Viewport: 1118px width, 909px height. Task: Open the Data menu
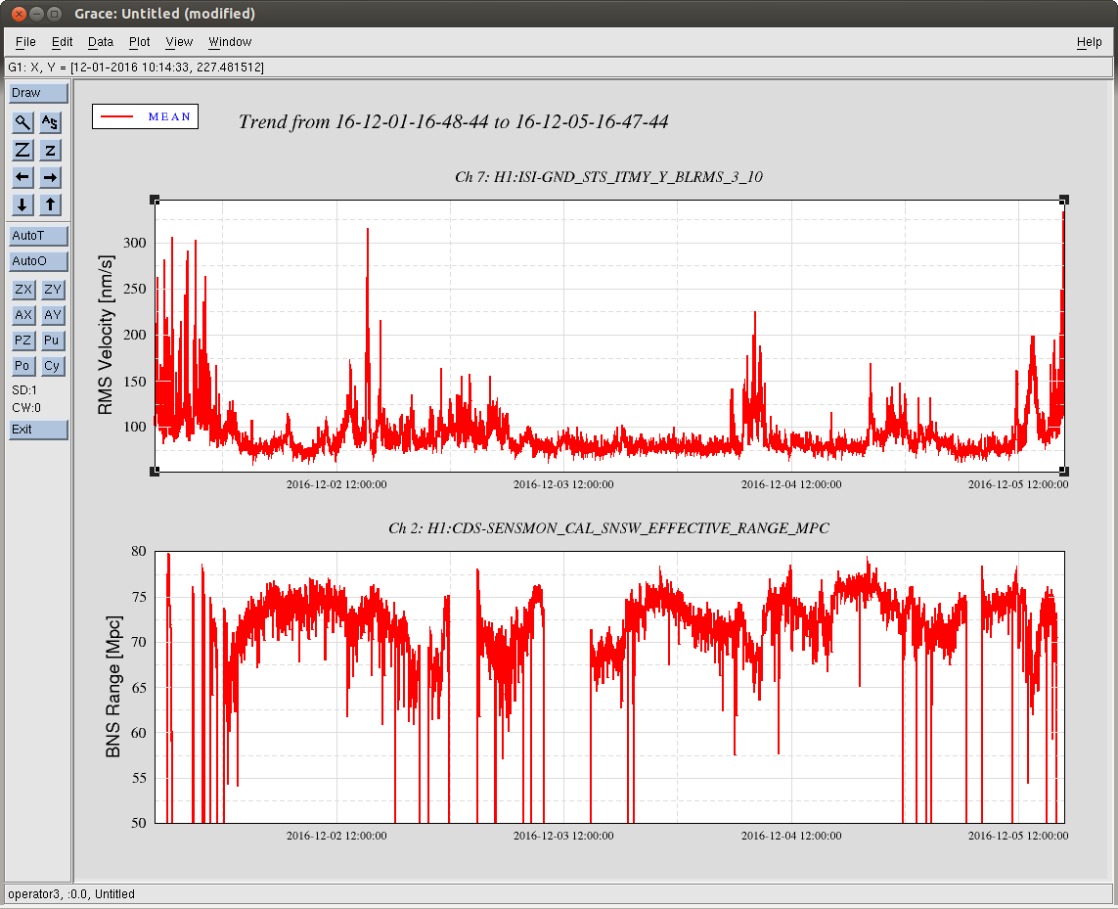[x=101, y=42]
